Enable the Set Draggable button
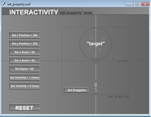This screenshot has width=151, height=117. [x=76, y=90]
